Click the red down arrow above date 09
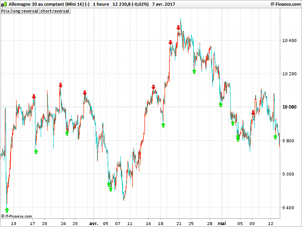 (x=253, y=113)
